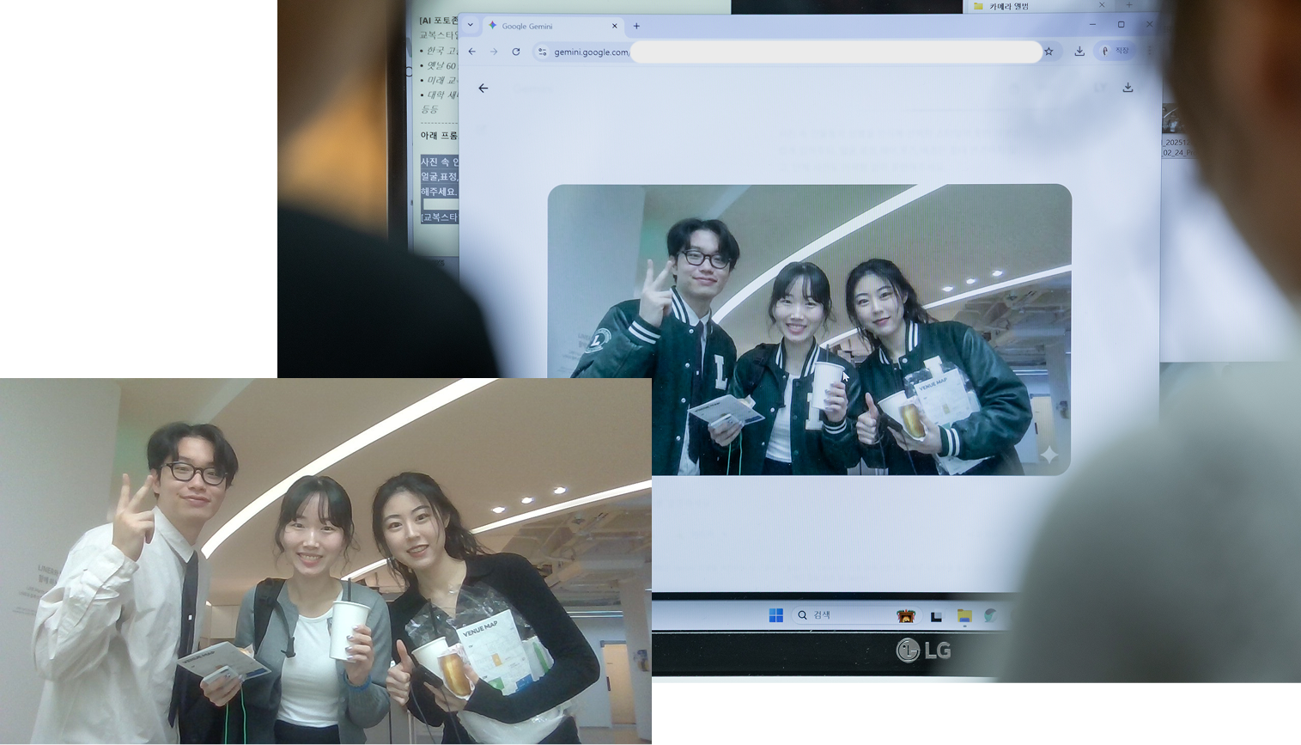Open a new browser tab with the plus button
This screenshot has height=745, width=1301.
636,26
